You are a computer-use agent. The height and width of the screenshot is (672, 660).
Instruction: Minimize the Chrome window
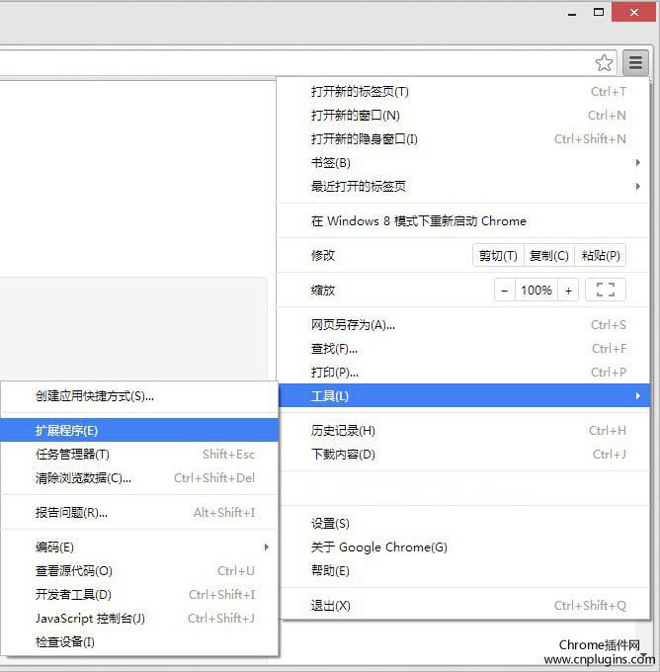pyautogui.click(x=572, y=13)
